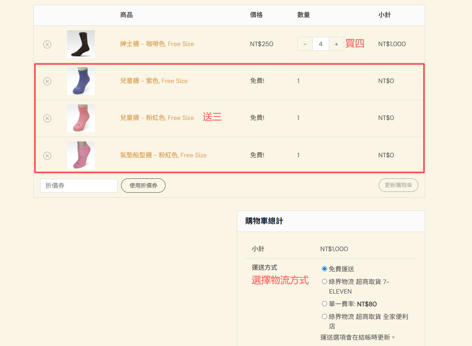Choose 綠界物流 超商取貨 全家便利店 option

click(324, 317)
